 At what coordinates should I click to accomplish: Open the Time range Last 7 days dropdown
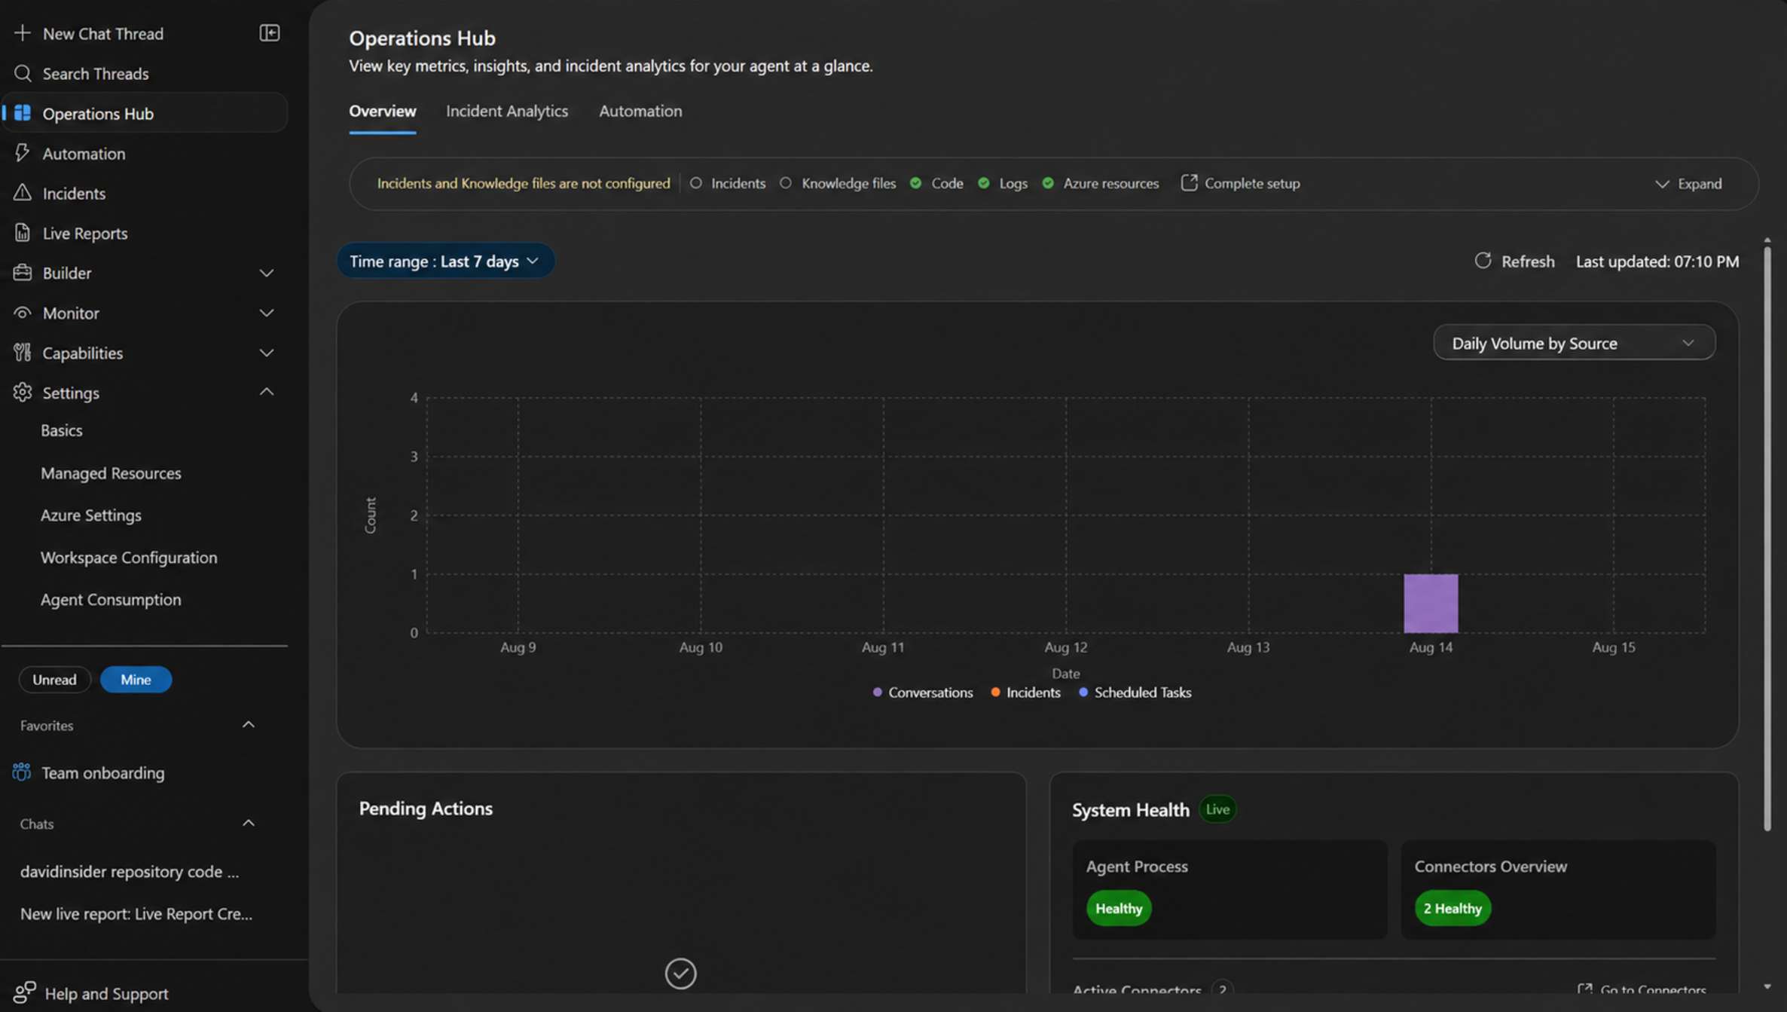pos(445,261)
